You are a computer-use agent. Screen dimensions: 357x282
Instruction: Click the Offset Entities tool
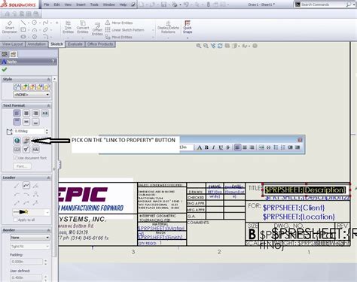(x=97, y=29)
